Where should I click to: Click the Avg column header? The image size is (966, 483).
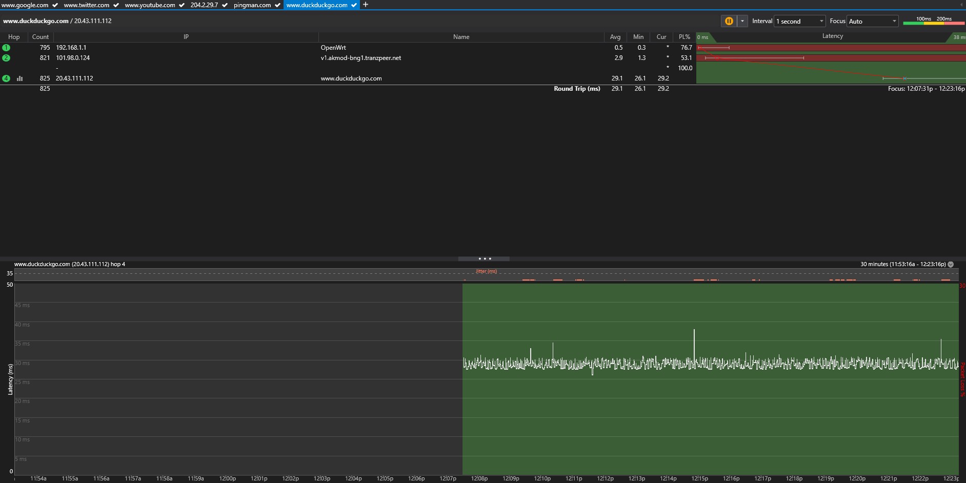615,37
